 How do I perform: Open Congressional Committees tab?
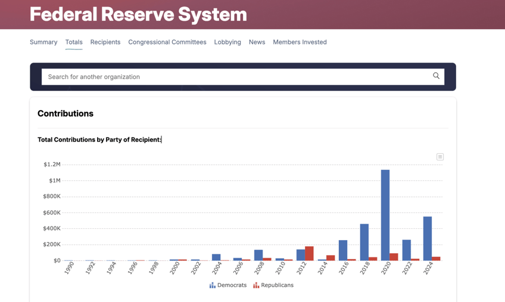[167, 42]
